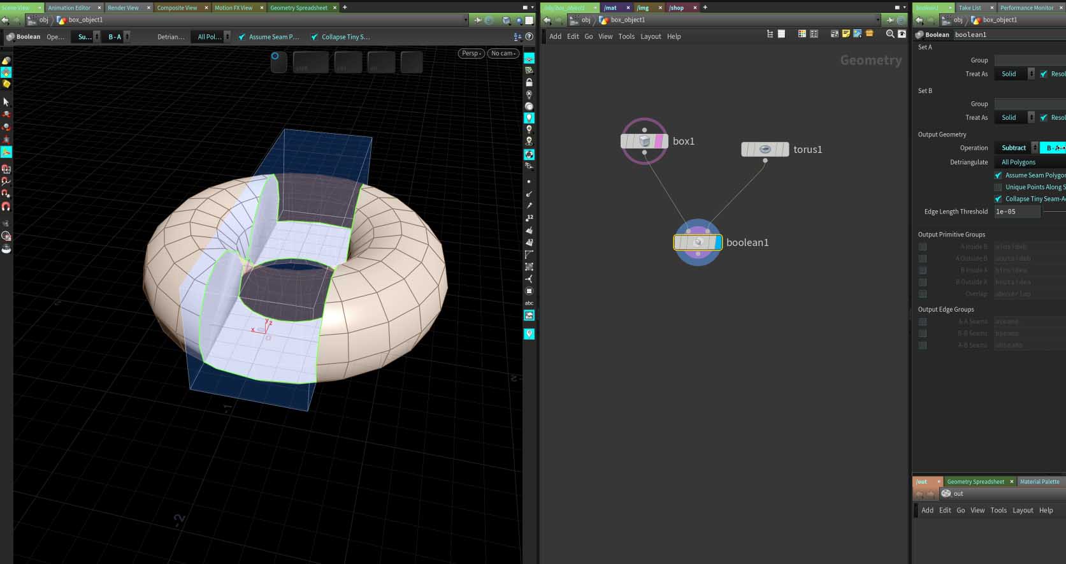1066x564 pixels.
Task: Select the torus1 node icon
Action: [x=765, y=149]
